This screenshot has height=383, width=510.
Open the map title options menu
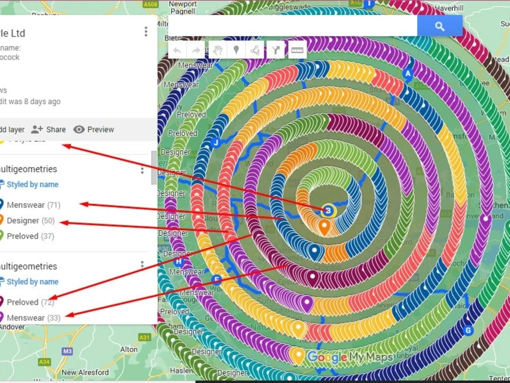(146, 32)
